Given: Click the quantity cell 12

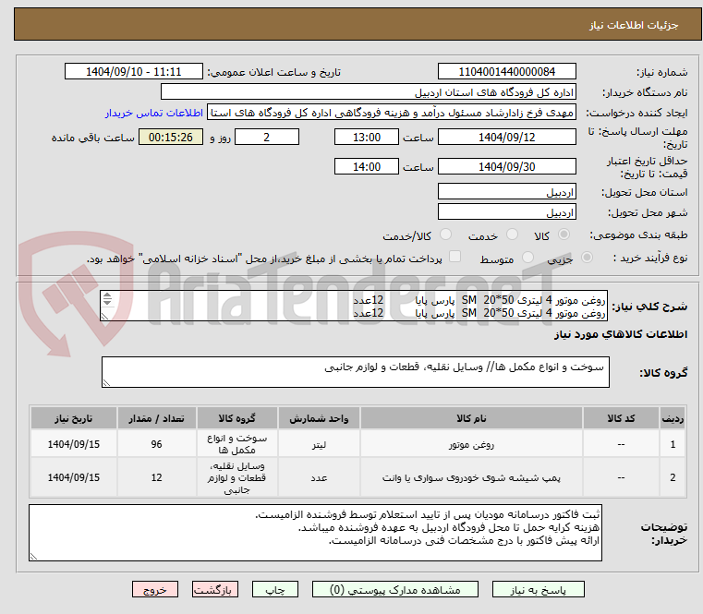Looking at the screenshot, I should point(156,477).
